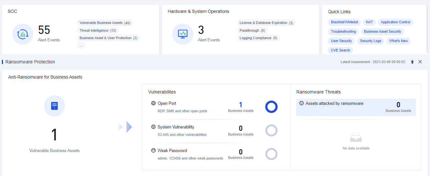The height and width of the screenshot is (176, 430).
Task: Open Vulnerable Business Assets (40) tag
Action: [x=105, y=23]
